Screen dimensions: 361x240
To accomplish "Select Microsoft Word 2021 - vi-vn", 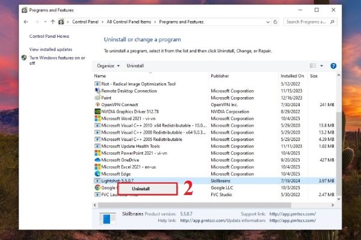I will tap(128, 119).
